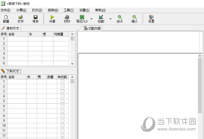Viewport: 204px width, 139px height.
Task: Click down arrow of 原材尺寸 table scrollbar
Action: [72, 64]
